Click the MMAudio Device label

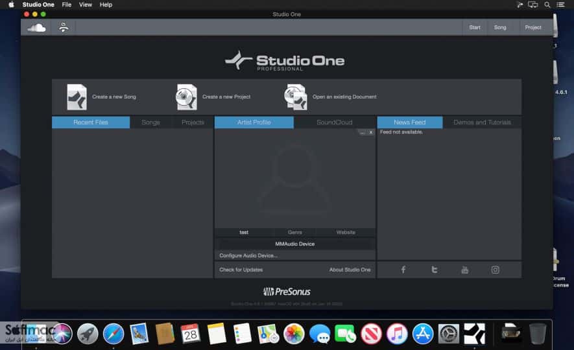294,244
